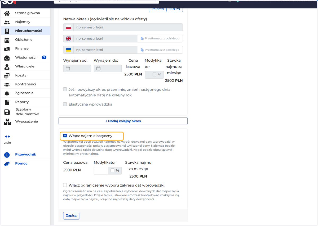This screenshot has height=226, width=318.
Task: Click 'Przetłumacz z polskiego' in Ukrainian row
Action: [160, 50]
